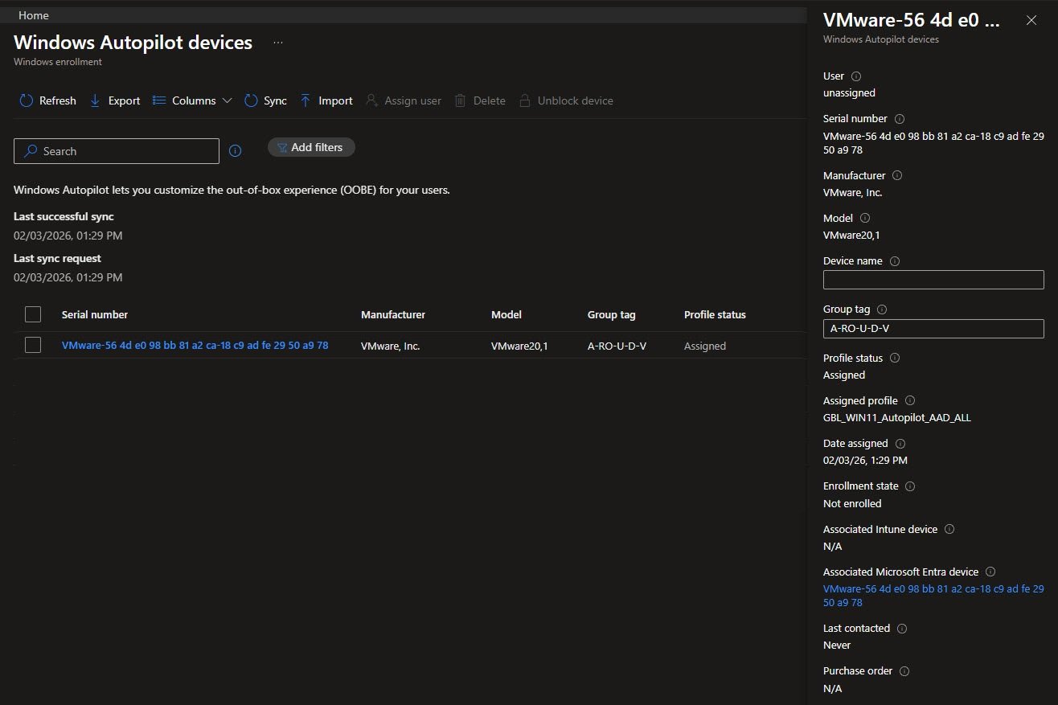Viewport: 1058px width, 705px height.
Task: Sort by the Profile status column header
Action: pyautogui.click(x=714, y=314)
